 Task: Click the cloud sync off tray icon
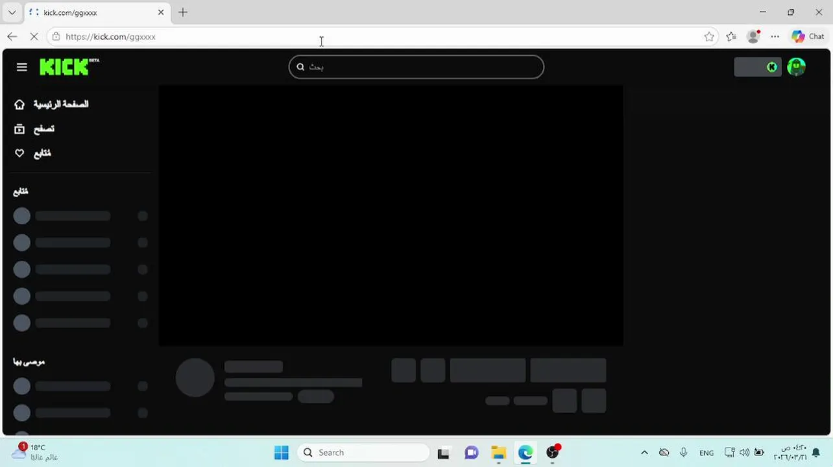[664, 453]
